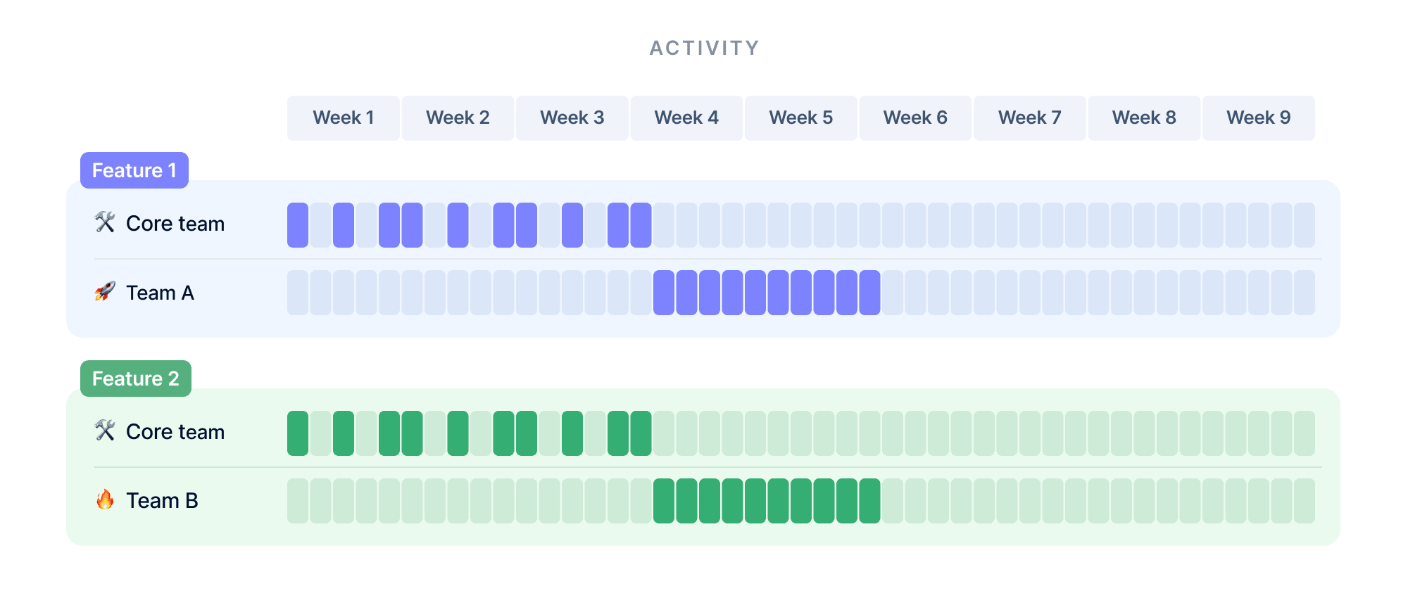This screenshot has height=598, width=1408.
Task: Switch to the Week 5 header
Action: [801, 118]
